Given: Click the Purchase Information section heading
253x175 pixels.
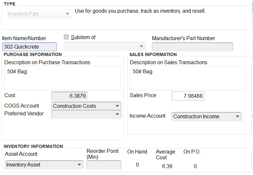Looking at the screenshot, I should [33, 54].
